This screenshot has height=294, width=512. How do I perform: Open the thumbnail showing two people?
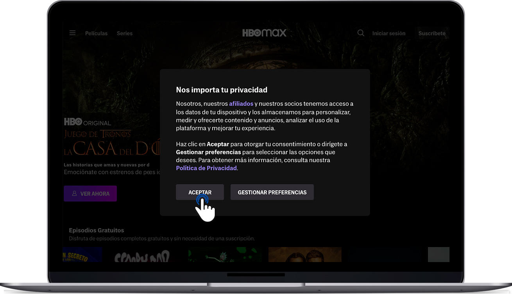pos(305,255)
